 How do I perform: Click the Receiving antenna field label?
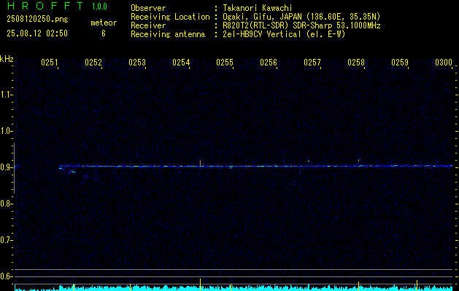pos(168,34)
